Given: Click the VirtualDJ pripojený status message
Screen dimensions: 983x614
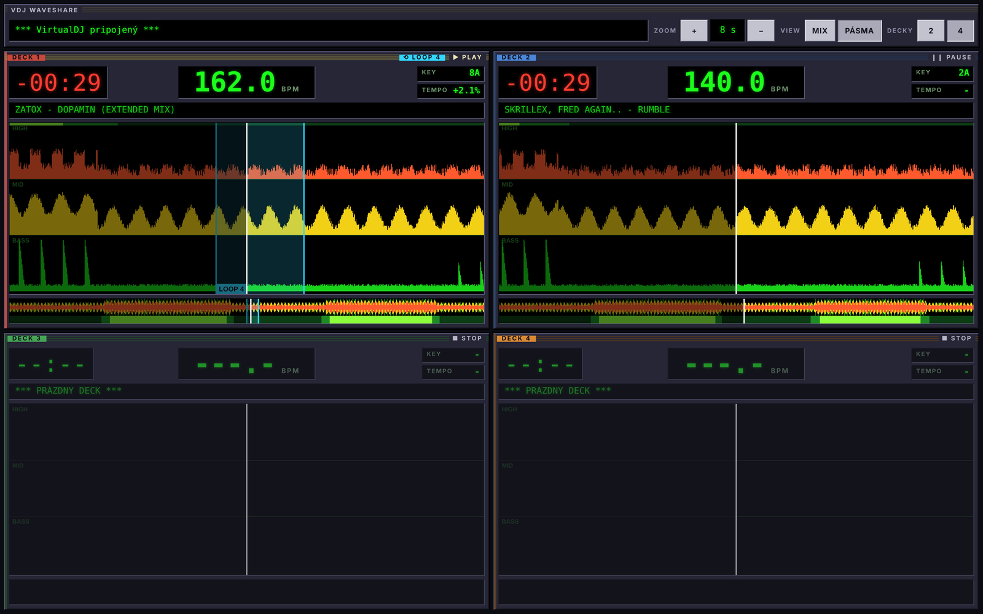Looking at the screenshot, I should [87, 29].
